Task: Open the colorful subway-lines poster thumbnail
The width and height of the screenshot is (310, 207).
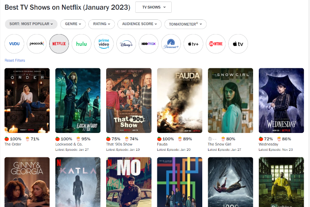Action: (x=179, y=182)
